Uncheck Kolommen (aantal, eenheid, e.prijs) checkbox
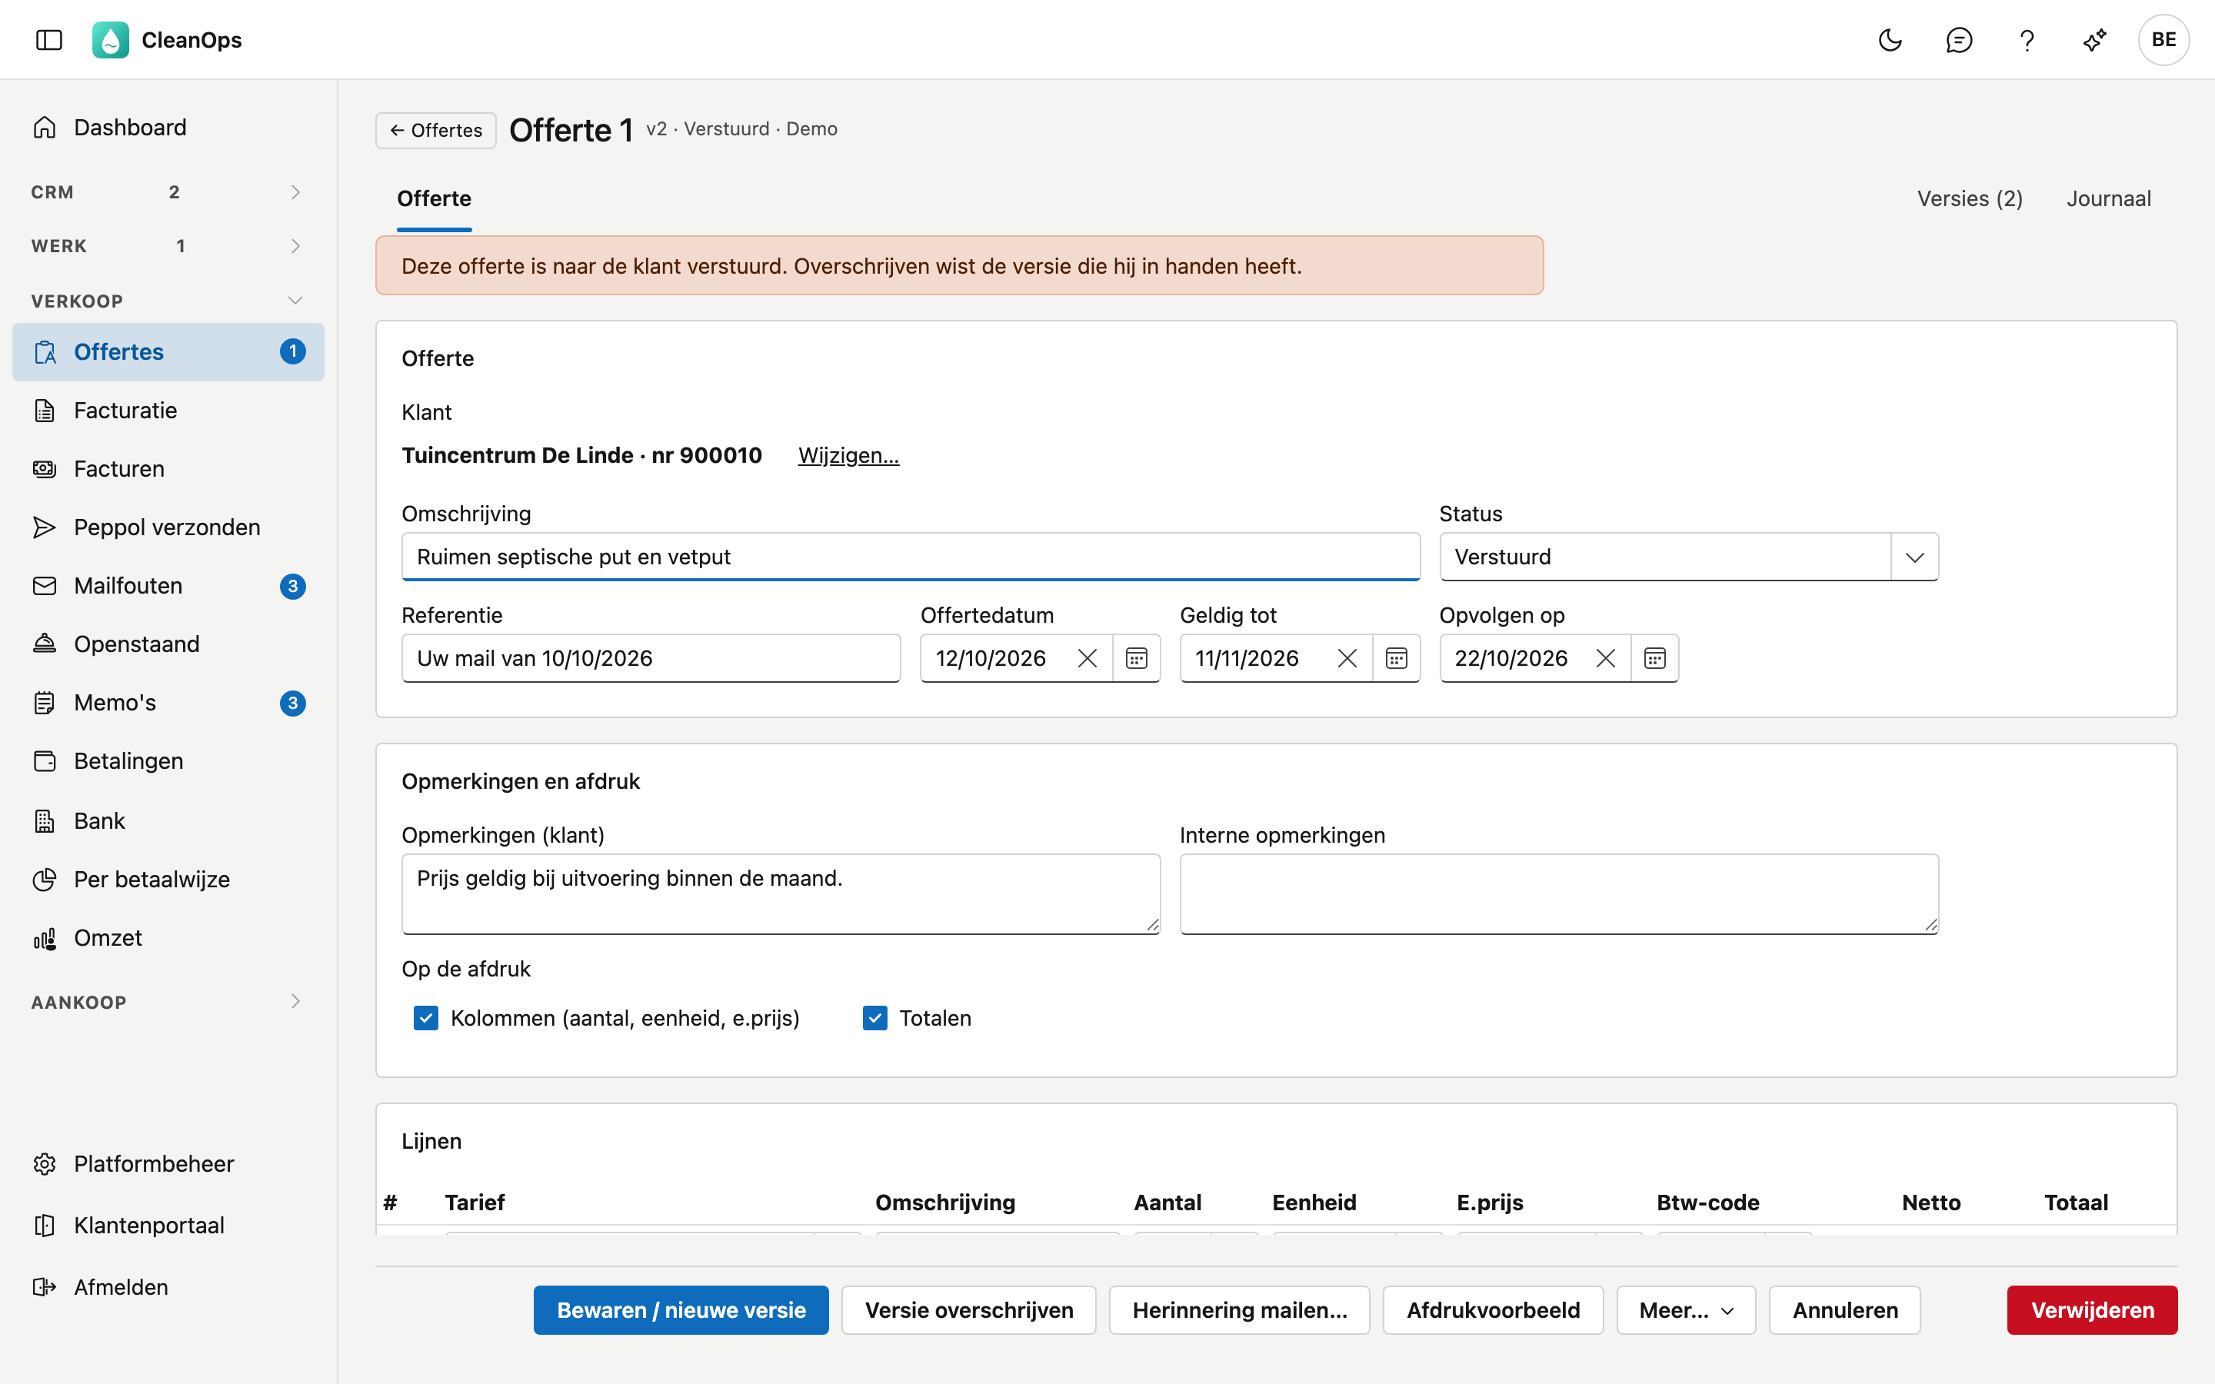Viewport: 2215px width, 1384px height. (425, 1018)
